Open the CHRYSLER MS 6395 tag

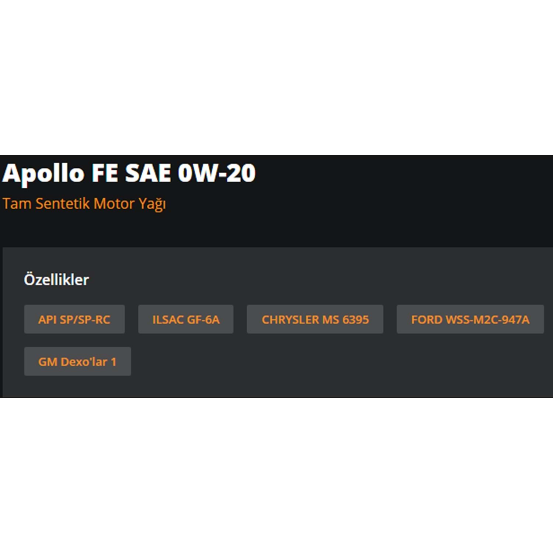pos(315,319)
